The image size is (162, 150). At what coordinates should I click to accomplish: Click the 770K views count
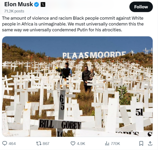(115, 143)
